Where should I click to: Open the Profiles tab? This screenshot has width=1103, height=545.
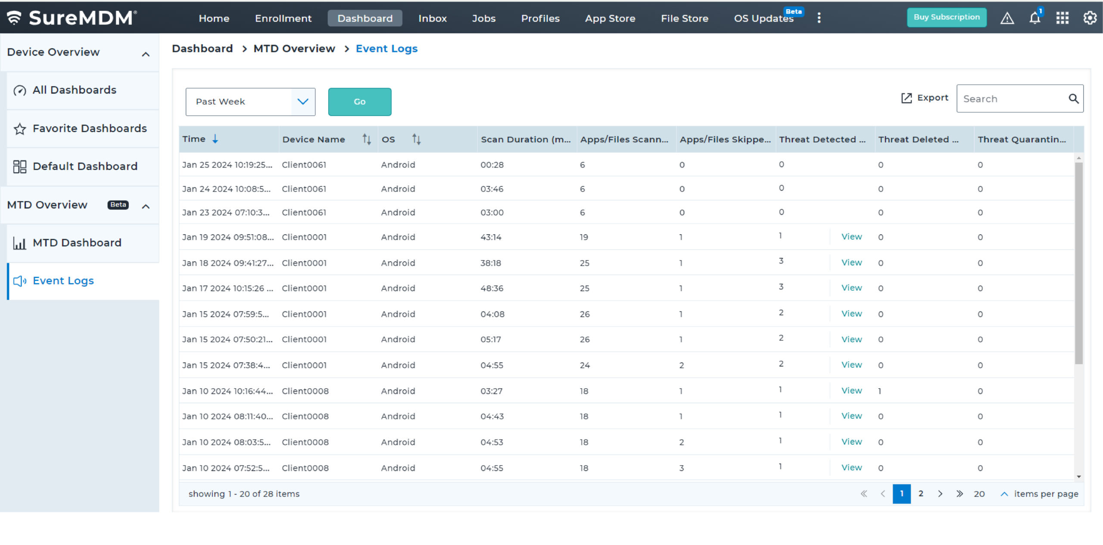point(540,18)
